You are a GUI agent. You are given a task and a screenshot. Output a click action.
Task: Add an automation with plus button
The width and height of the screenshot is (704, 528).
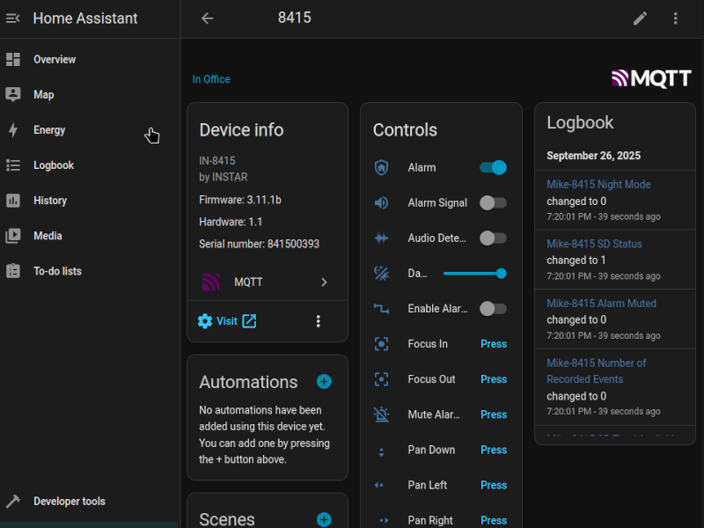(x=324, y=382)
